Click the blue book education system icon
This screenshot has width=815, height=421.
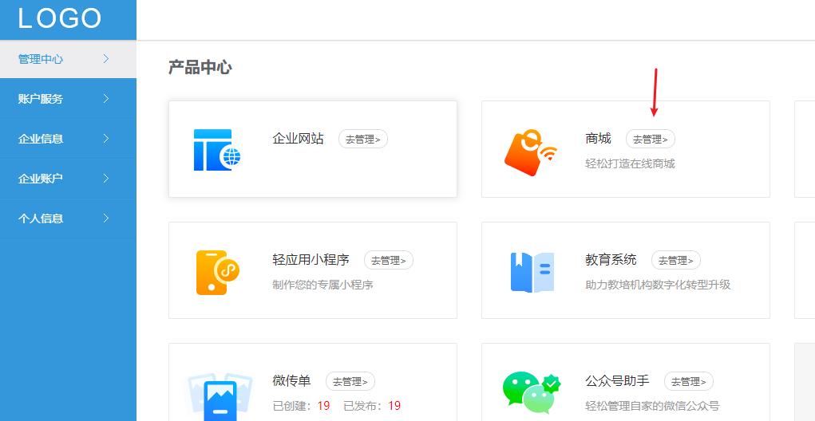[x=532, y=272]
